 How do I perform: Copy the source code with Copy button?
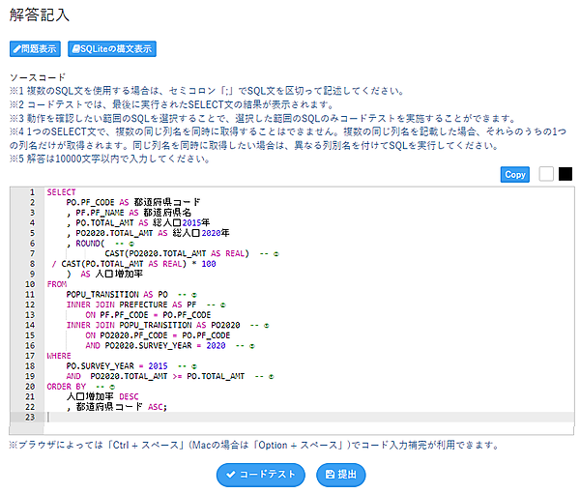point(515,174)
